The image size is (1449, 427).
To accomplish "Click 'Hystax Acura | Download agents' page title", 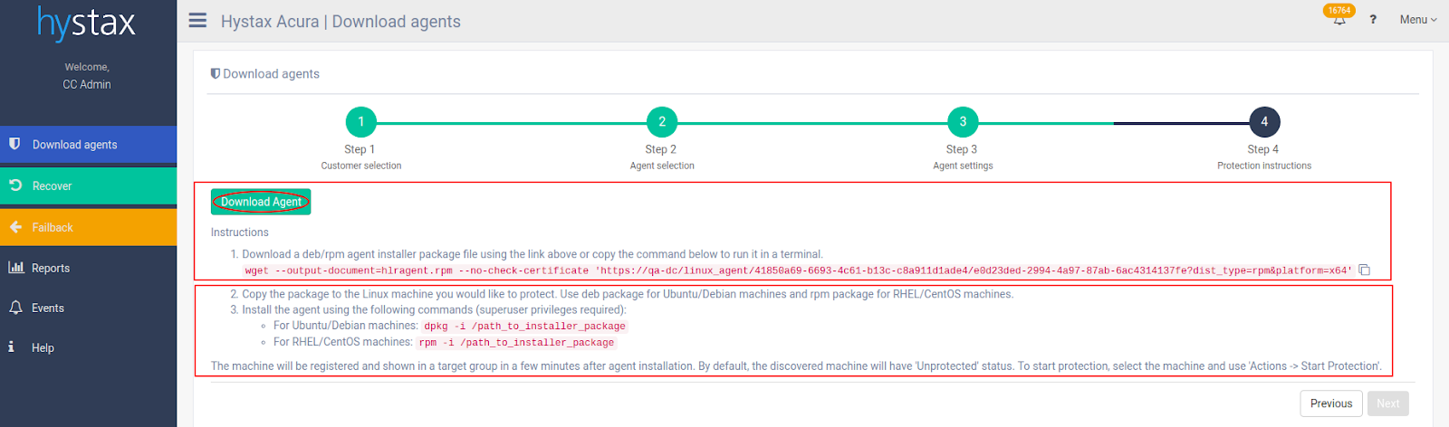I will tap(341, 22).
